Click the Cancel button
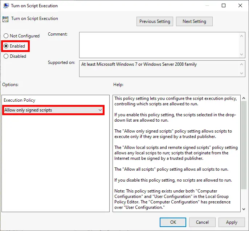Screen dimensions: 249x231 coord(202,222)
